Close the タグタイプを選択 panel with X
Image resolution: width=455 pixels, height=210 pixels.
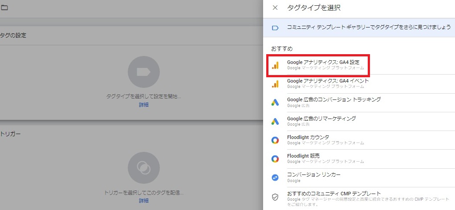[275, 8]
